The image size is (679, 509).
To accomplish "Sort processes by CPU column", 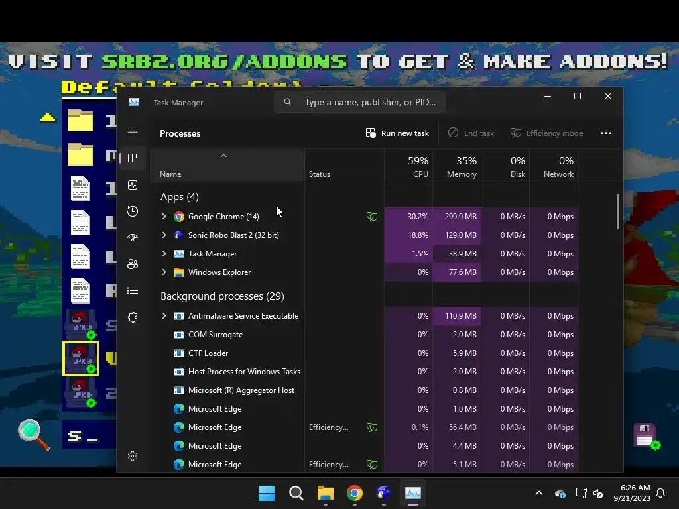I will [408, 166].
